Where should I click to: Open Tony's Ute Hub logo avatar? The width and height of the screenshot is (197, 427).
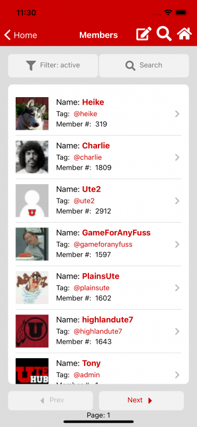pyautogui.click(x=32, y=371)
